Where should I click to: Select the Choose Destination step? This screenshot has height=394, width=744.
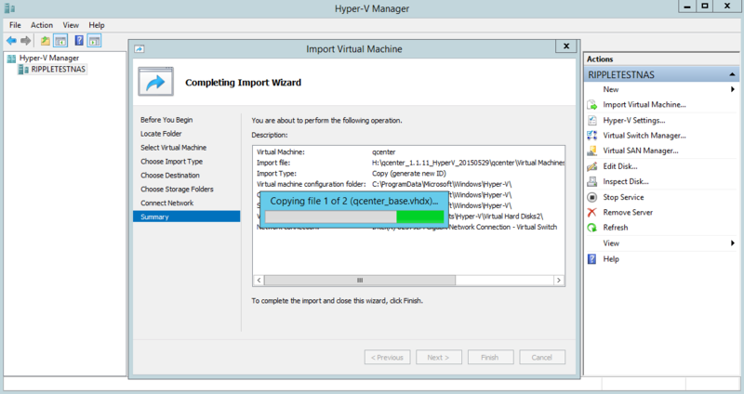[170, 175]
